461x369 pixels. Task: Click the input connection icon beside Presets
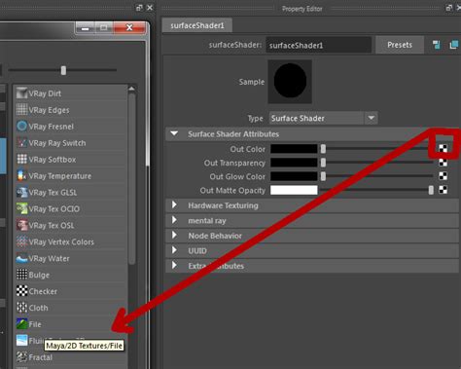[x=437, y=45]
